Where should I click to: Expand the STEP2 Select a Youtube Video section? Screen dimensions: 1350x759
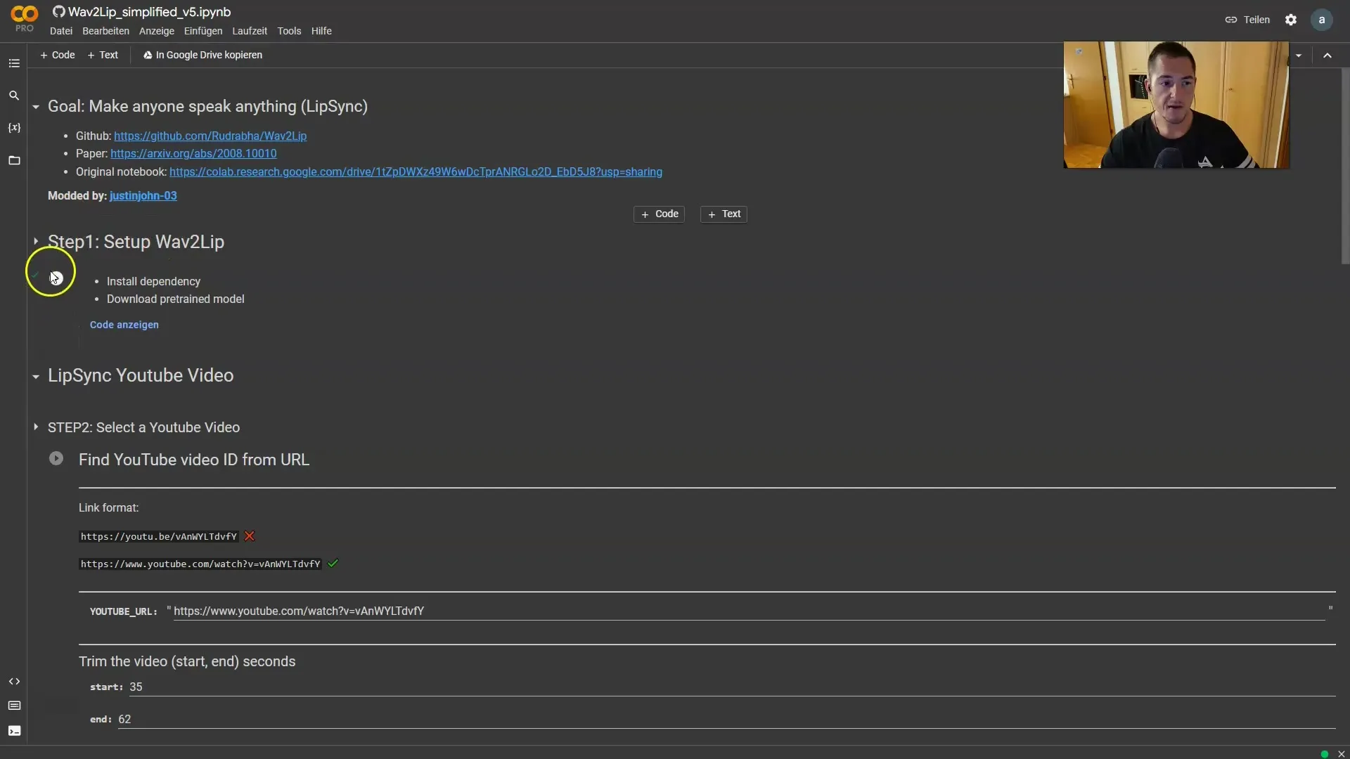(x=35, y=427)
